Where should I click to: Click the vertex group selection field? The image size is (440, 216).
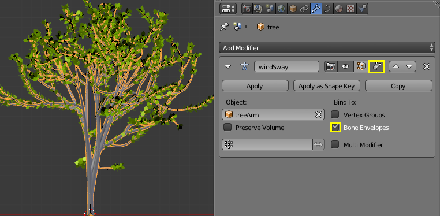point(267,145)
